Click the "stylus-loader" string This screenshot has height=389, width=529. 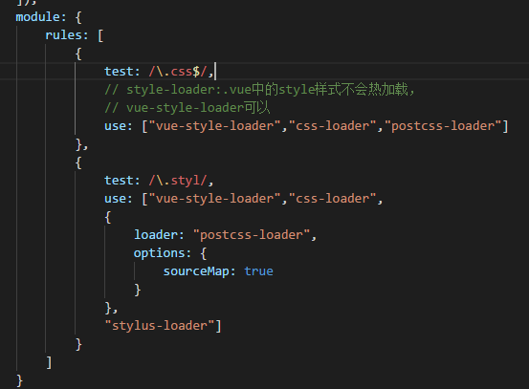pyautogui.click(x=160, y=326)
